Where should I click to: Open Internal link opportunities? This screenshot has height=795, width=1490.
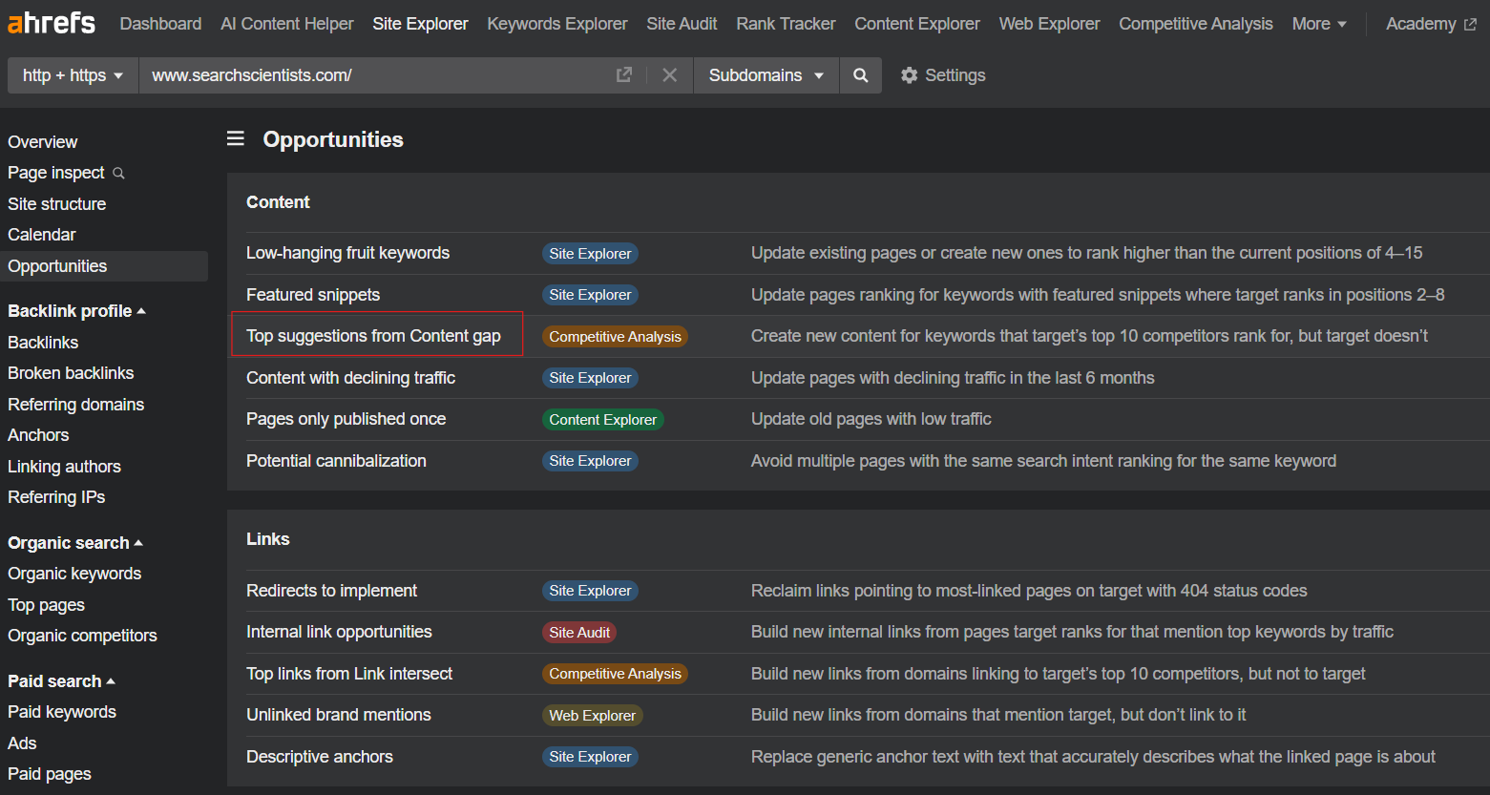[339, 632]
